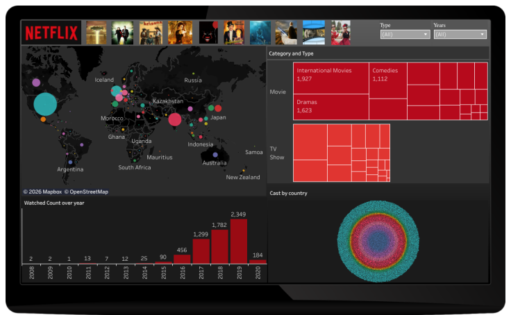This screenshot has width=511, height=315.
Task: Click the purple bubble over Australia
Action: pyautogui.click(x=215, y=155)
